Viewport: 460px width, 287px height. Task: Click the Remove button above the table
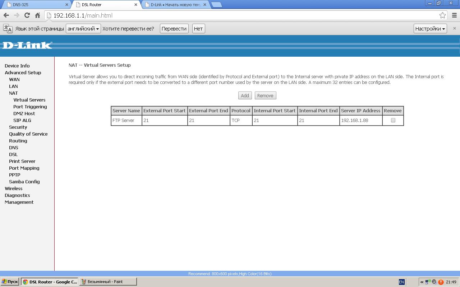[x=265, y=95]
